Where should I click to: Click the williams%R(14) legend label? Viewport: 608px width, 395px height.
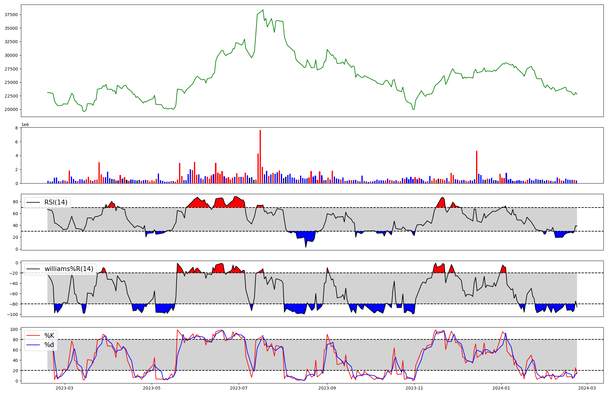pyautogui.click(x=69, y=269)
